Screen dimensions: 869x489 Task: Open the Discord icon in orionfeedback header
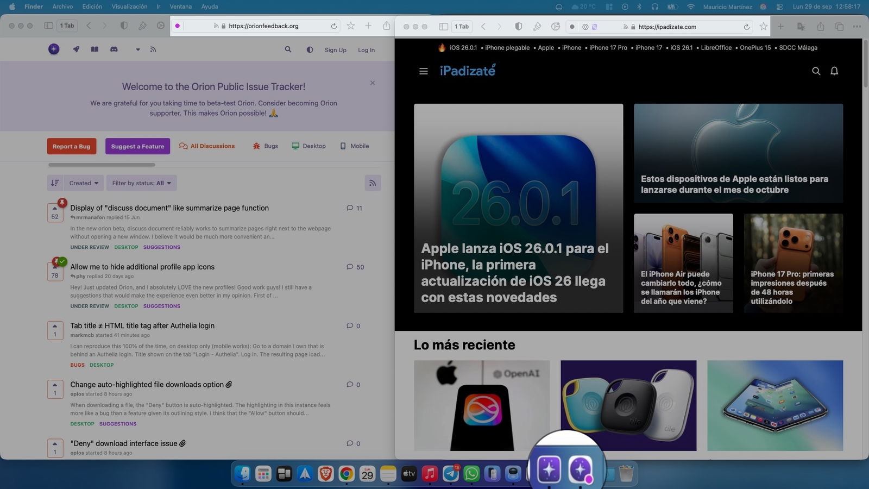click(114, 49)
